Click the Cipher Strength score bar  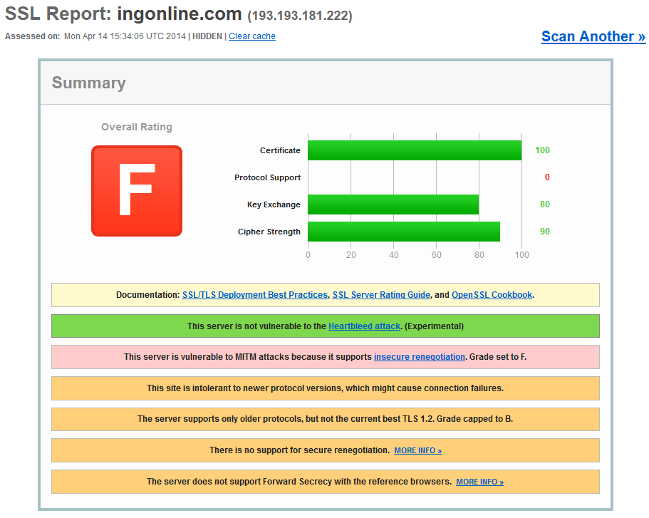pyautogui.click(x=403, y=232)
